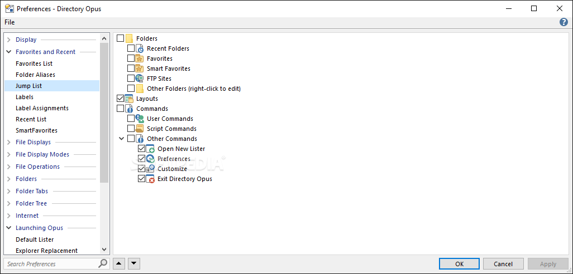Click the Exit Directory Opus icon
This screenshot has height=274, width=573.
[x=150, y=179]
